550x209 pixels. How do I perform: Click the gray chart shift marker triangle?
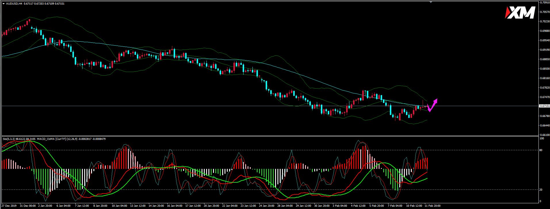431,2
